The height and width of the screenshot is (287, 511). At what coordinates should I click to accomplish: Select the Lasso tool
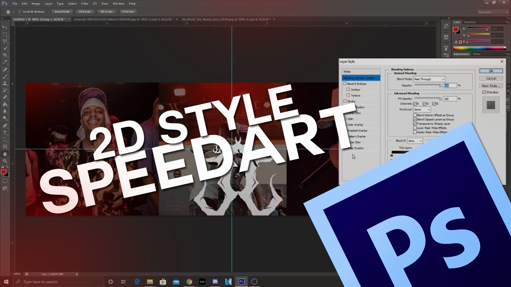(x=5, y=41)
